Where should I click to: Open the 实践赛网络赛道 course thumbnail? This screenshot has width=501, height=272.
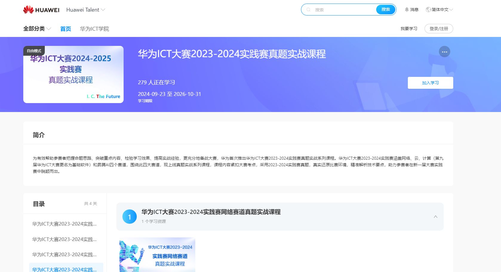point(157,255)
